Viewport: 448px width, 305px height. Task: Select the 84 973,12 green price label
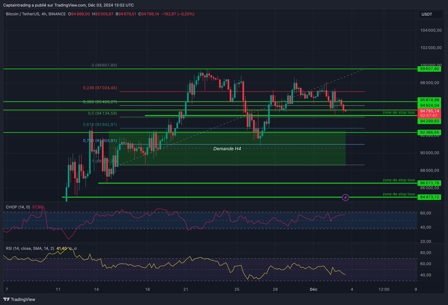tap(430, 197)
